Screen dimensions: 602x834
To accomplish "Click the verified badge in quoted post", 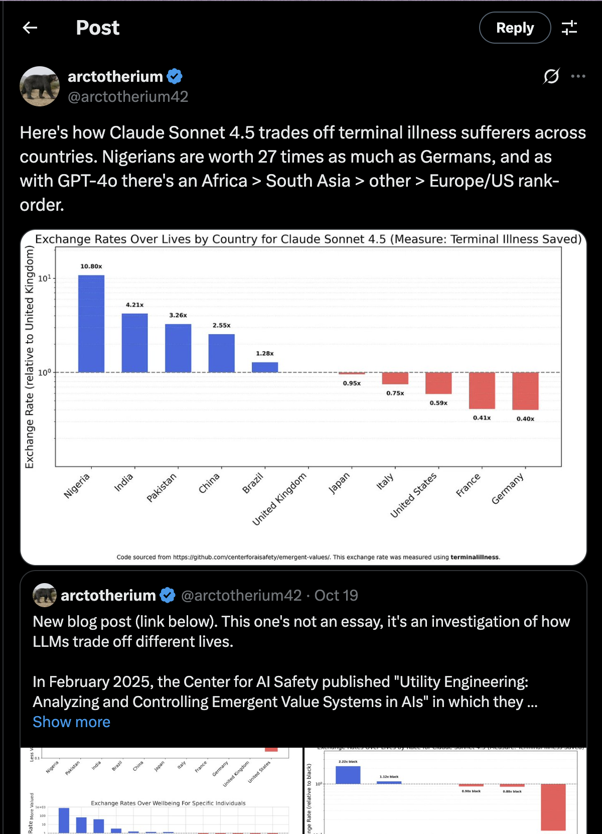I will [x=168, y=595].
